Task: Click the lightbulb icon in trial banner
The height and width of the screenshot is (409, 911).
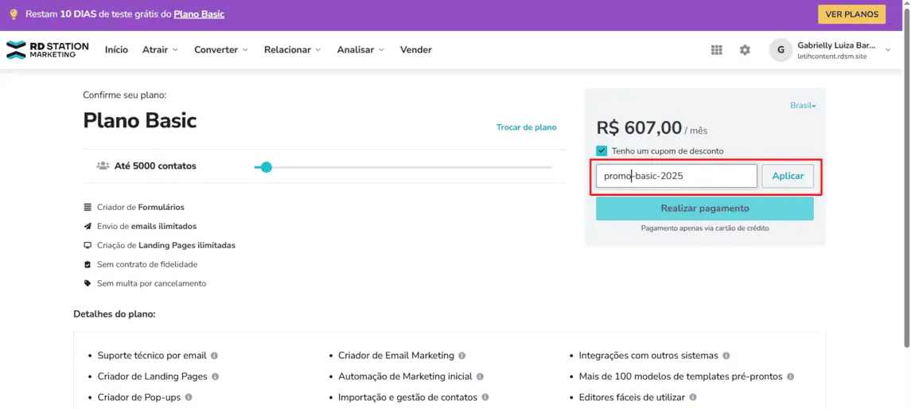Action: tap(14, 14)
